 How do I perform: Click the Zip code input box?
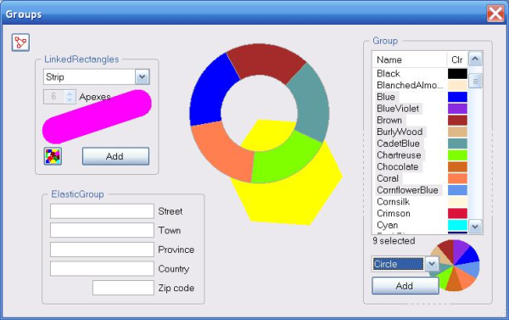coord(123,288)
